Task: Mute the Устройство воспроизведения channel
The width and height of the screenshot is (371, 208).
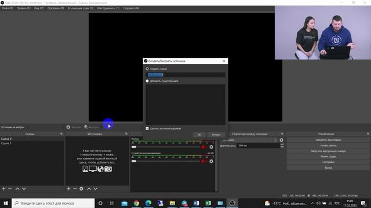Action: coord(203,161)
